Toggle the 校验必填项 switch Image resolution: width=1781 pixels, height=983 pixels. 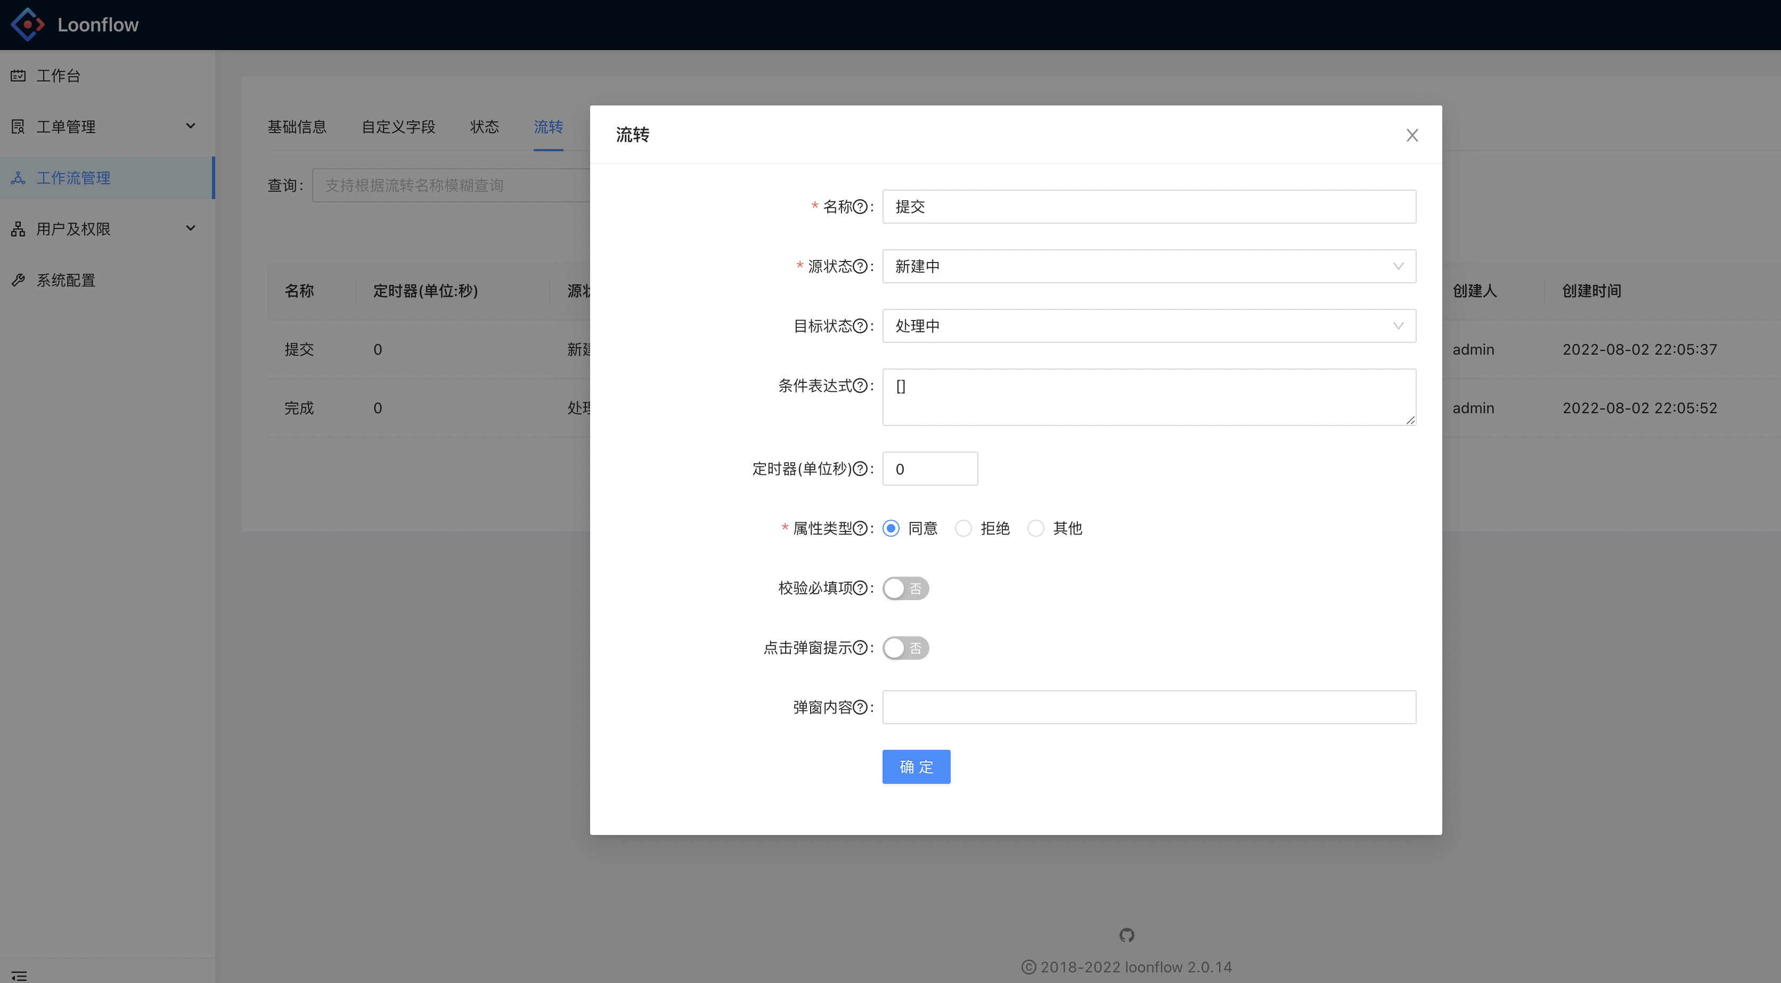click(x=906, y=588)
